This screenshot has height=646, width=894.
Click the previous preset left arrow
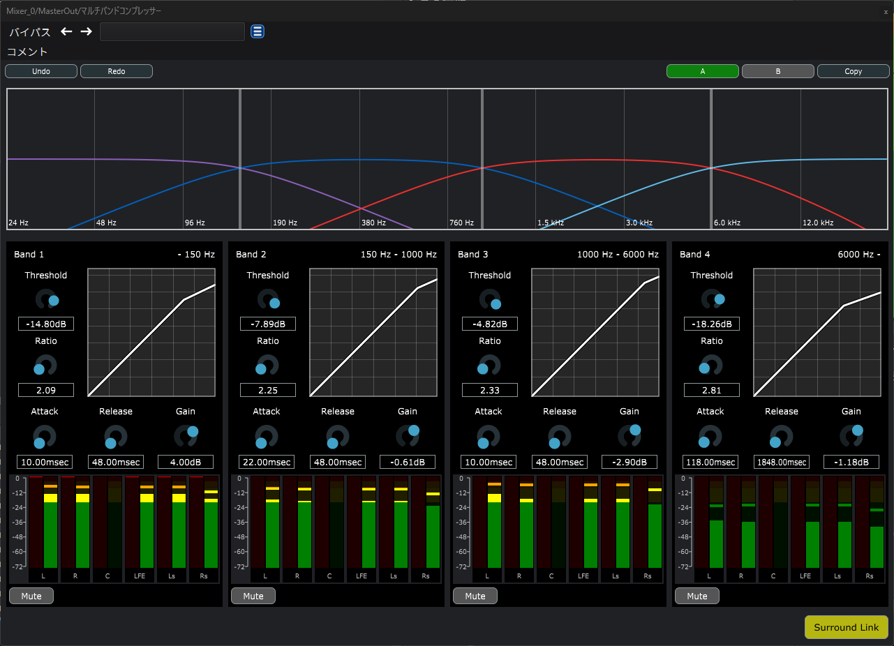pyautogui.click(x=66, y=31)
